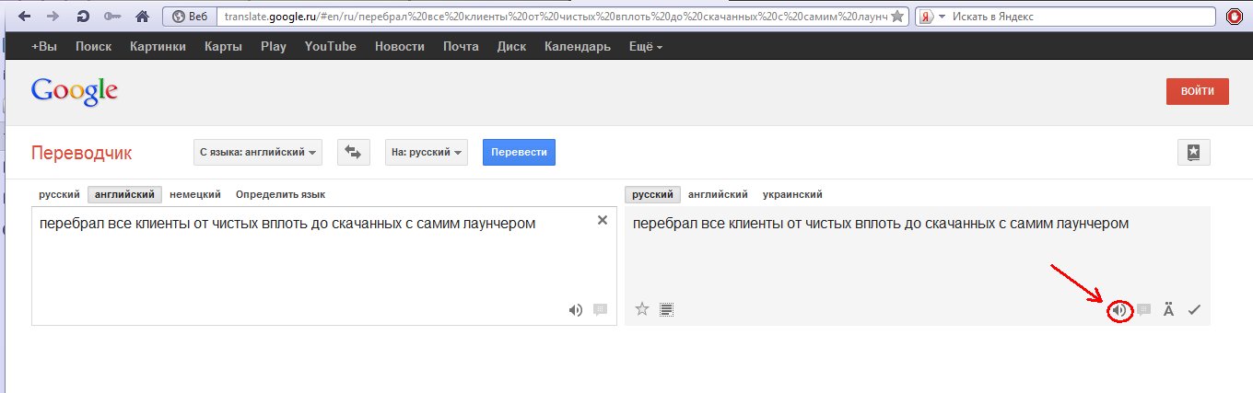This screenshot has height=393, width=1253.
Task: Click the Веб site badge in the address bar
Action: [191, 17]
